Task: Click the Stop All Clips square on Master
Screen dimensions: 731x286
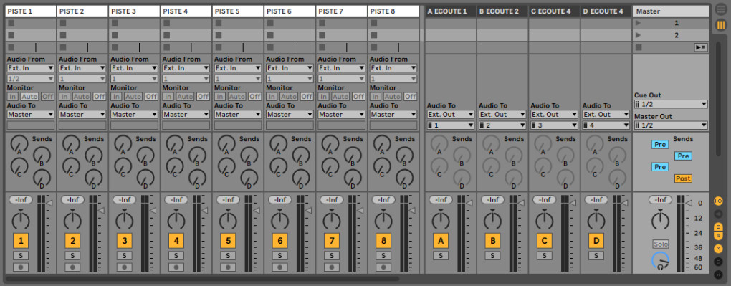Action: (x=639, y=47)
